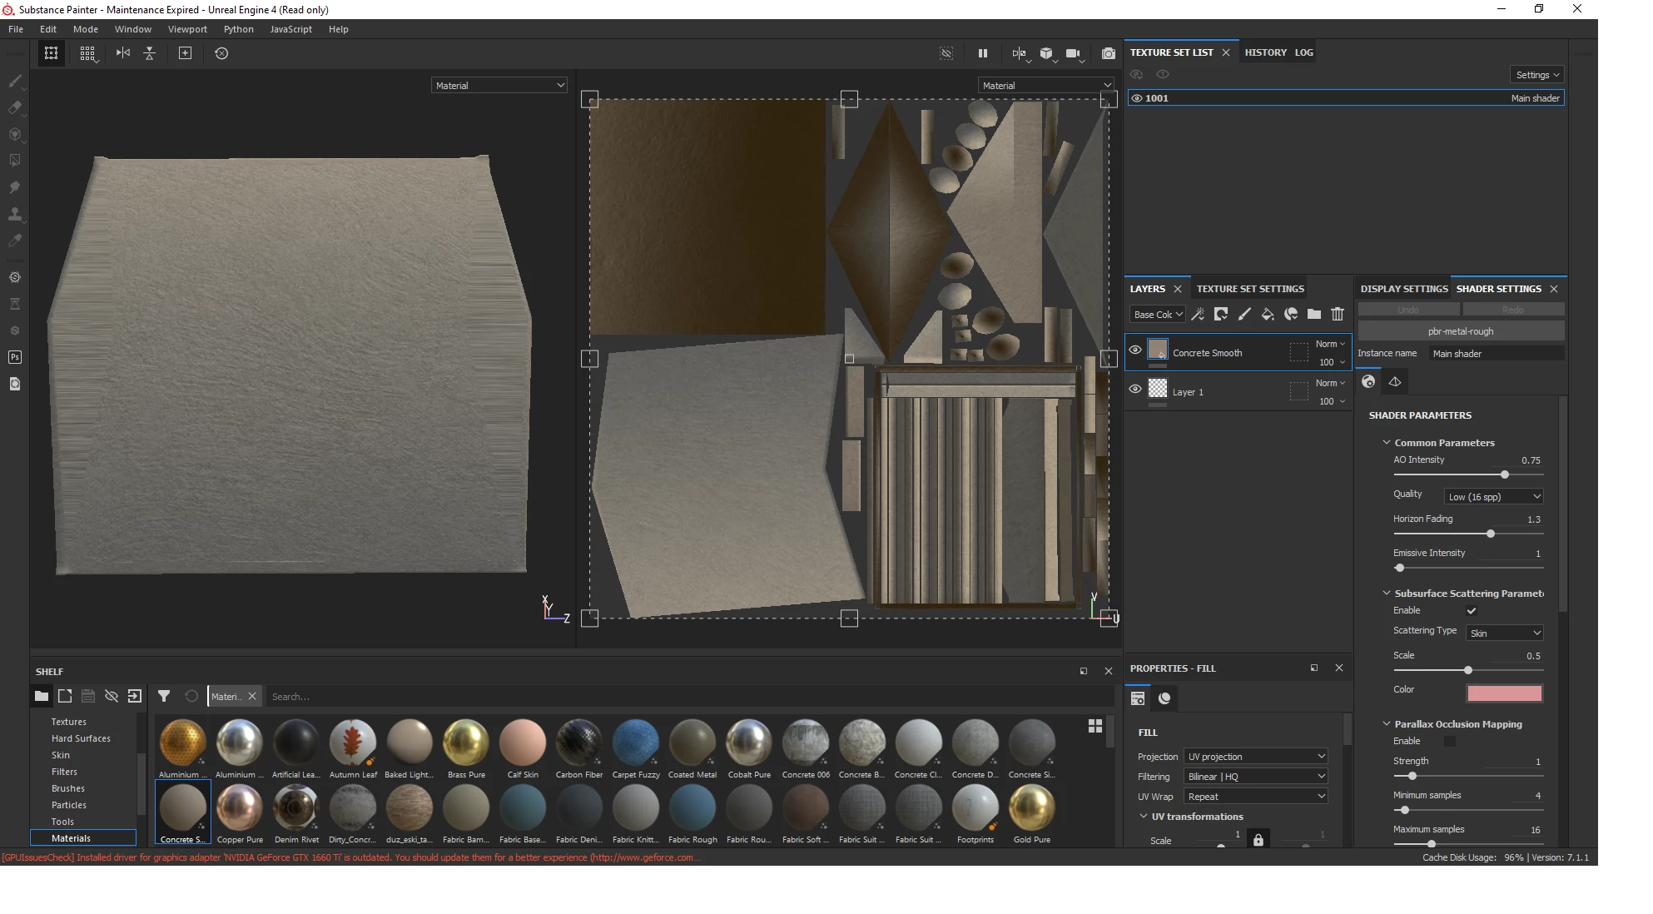Click the pbr-metal-rough shader button

(1460, 331)
